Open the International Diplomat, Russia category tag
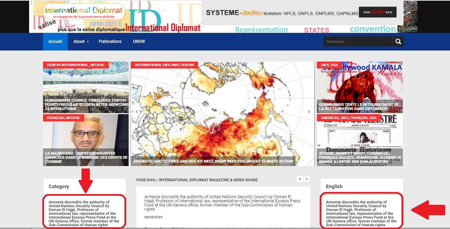The width and height of the screenshot is (450, 229). (x=164, y=65)
